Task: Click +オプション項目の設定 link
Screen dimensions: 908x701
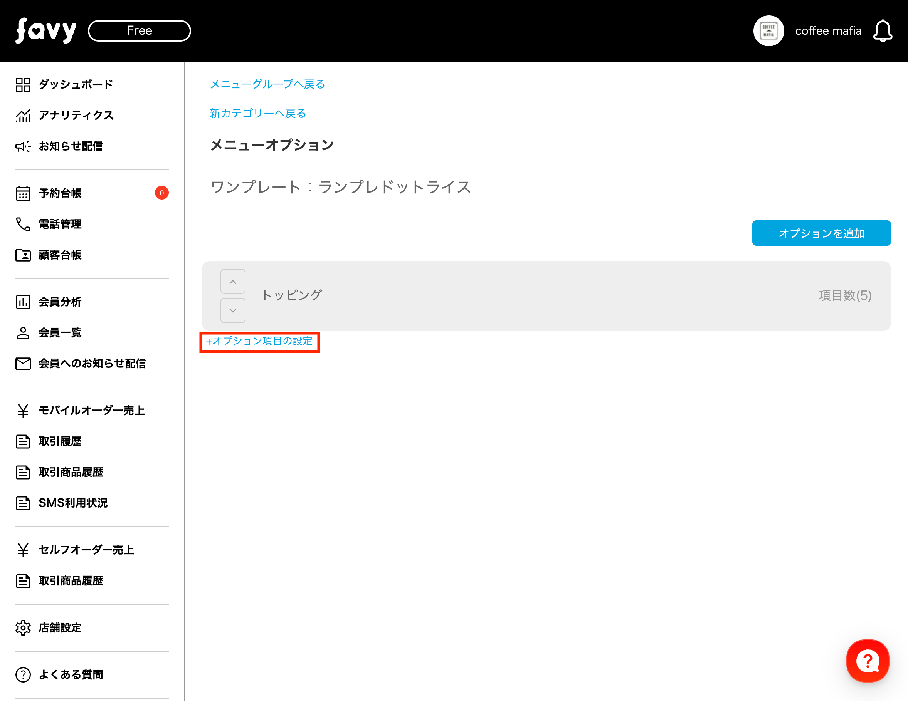Action: click(x=259, y=341)
